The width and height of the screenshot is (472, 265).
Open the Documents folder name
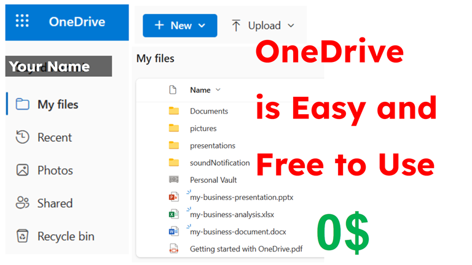tap(209, 111)
